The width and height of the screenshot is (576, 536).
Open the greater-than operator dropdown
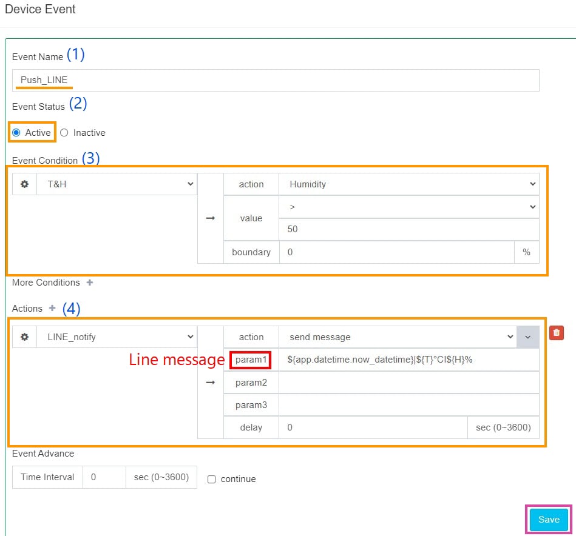[x=409, y=207]
